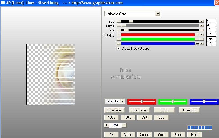Increase Line with right arrow
The height and width of the screenshot is (138, 219).
click(202, 30)
